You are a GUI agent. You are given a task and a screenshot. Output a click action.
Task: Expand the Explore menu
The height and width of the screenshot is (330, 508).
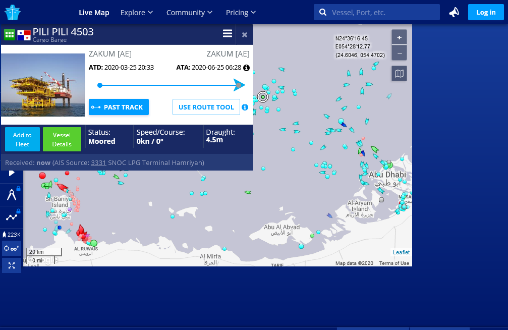[136, 13]
